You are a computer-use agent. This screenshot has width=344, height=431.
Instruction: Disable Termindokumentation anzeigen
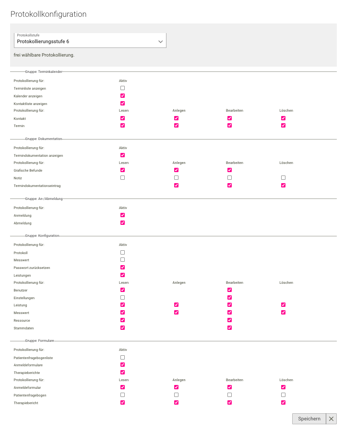click(x=122, y=155)
